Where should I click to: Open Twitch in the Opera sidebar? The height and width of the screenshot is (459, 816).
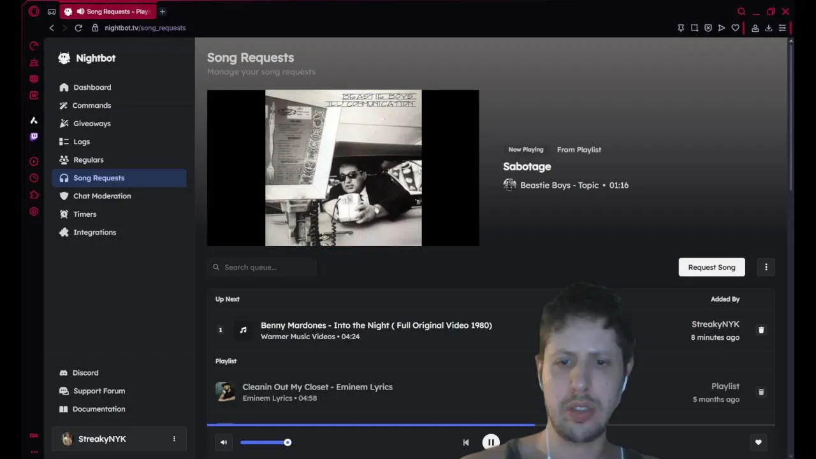click(x=34, y=136)
